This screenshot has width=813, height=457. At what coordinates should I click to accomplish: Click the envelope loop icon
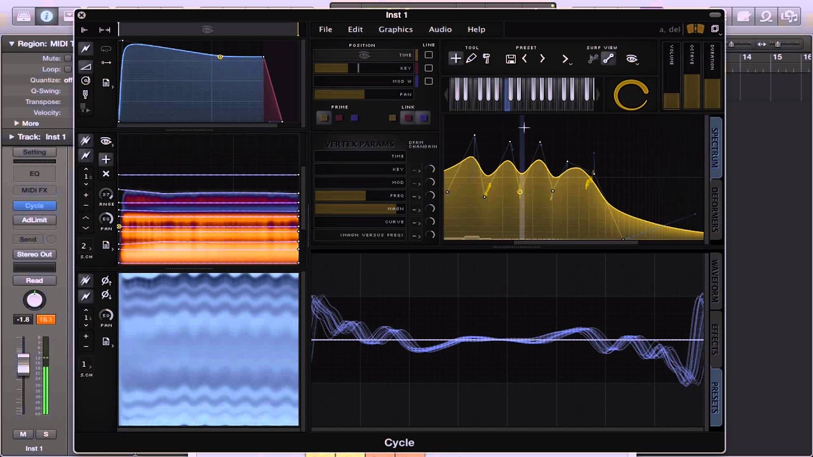pyautogui.click(x=106, y=49)
